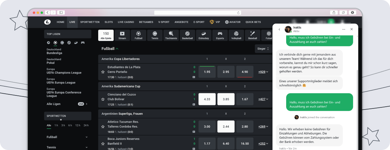Expand +427 more markets
This screenshot has width=390, height=150.
[263, 99]
